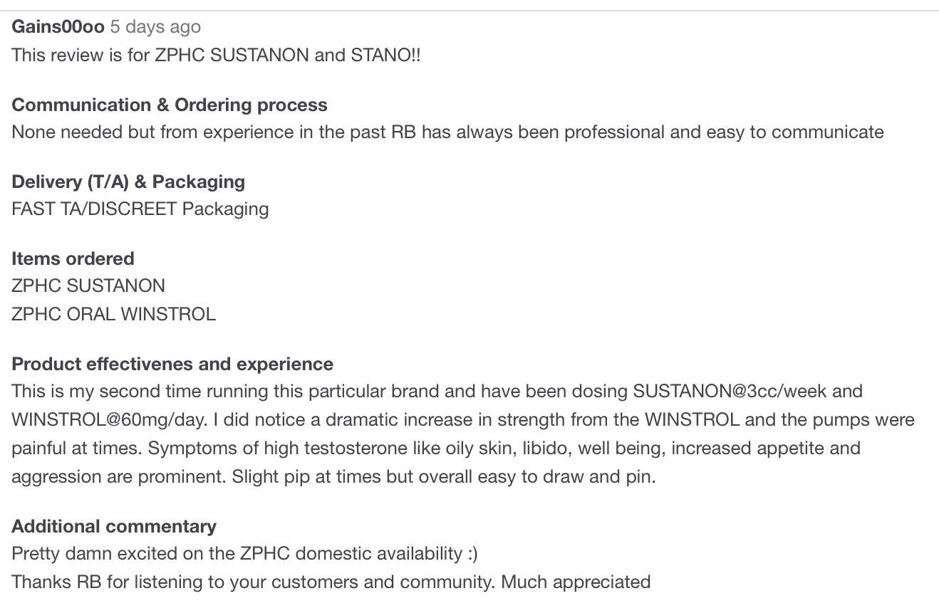Click the "5 days ago" timestamp
Viewport: 939px width, 608px height.
pos(155,27)
